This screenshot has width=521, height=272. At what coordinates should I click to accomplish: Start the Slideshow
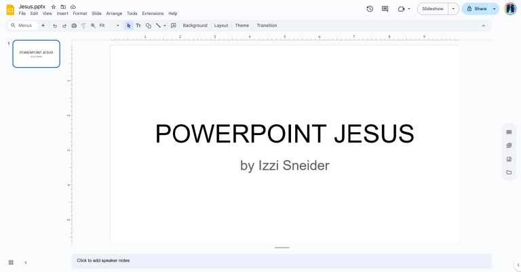coord(433,9)
